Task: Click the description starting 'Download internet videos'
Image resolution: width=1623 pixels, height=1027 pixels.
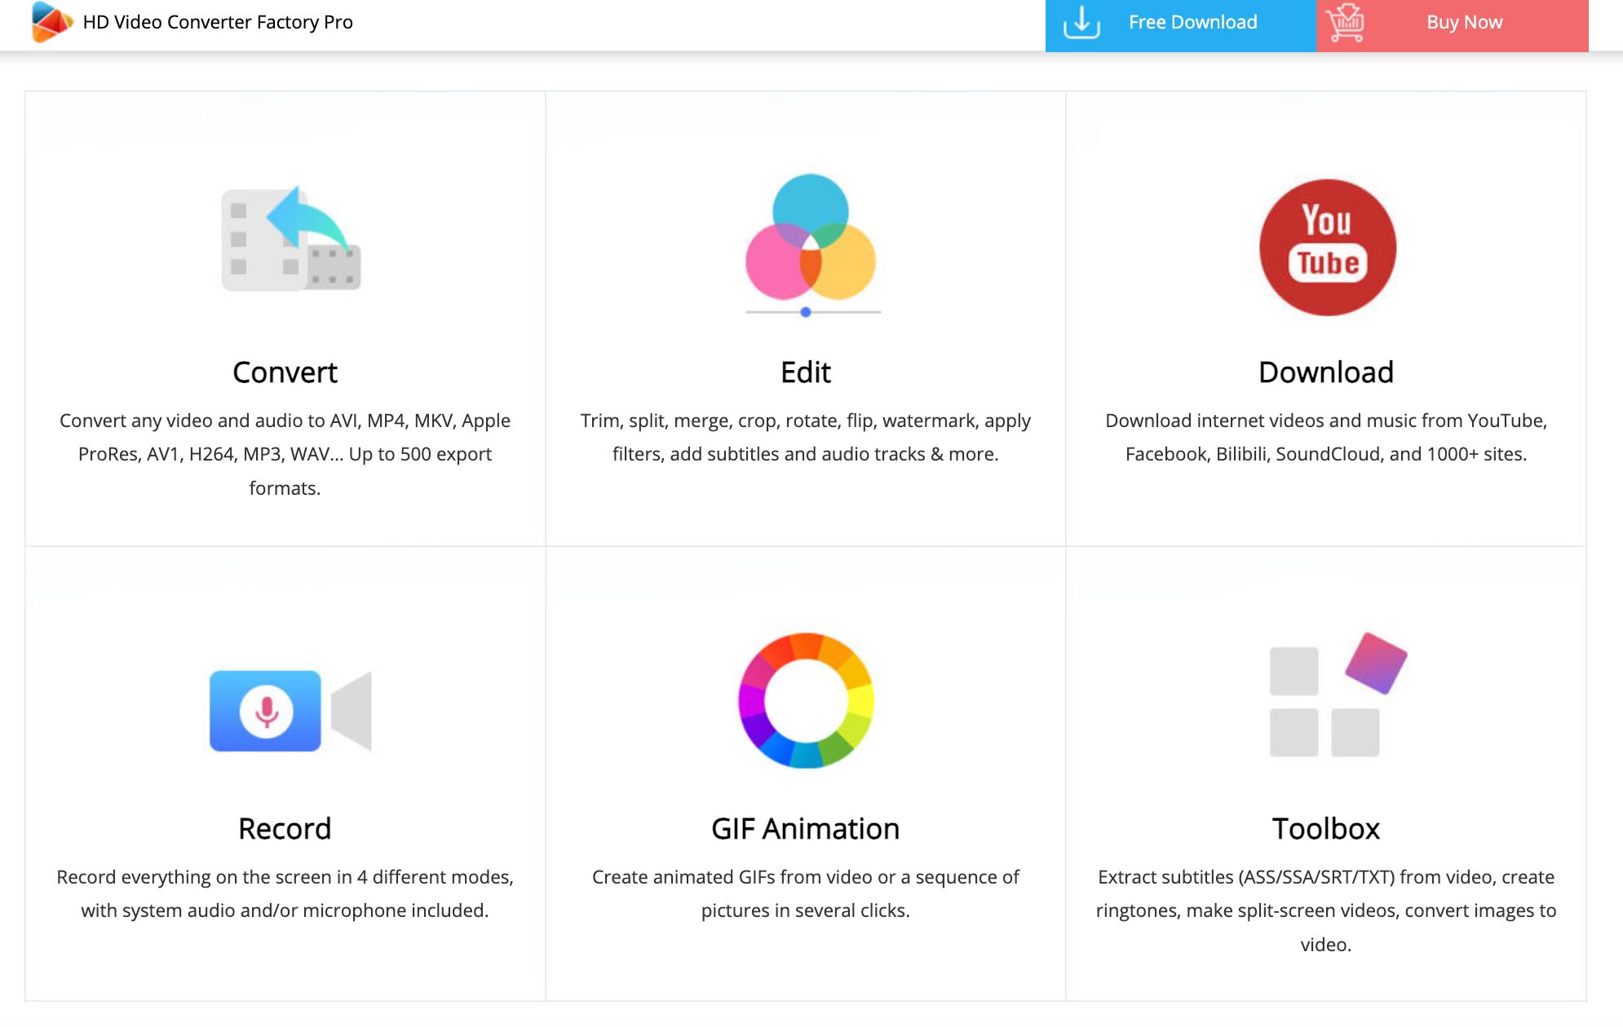Action: (1326, 437)
